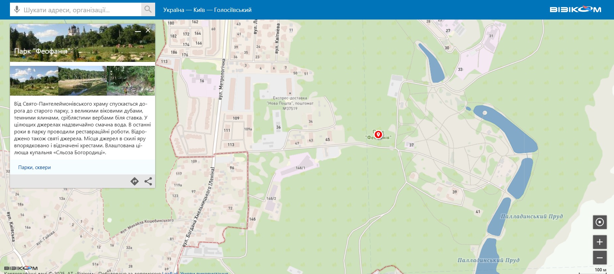Click the "Умови використання" terms link
This screenshot has height=274, width=614.
point(204,272)
